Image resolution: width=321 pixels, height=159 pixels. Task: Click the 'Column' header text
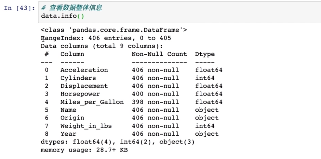(x=72, y=54)
